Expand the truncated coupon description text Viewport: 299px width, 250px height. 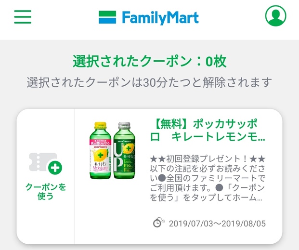point(208,178)
